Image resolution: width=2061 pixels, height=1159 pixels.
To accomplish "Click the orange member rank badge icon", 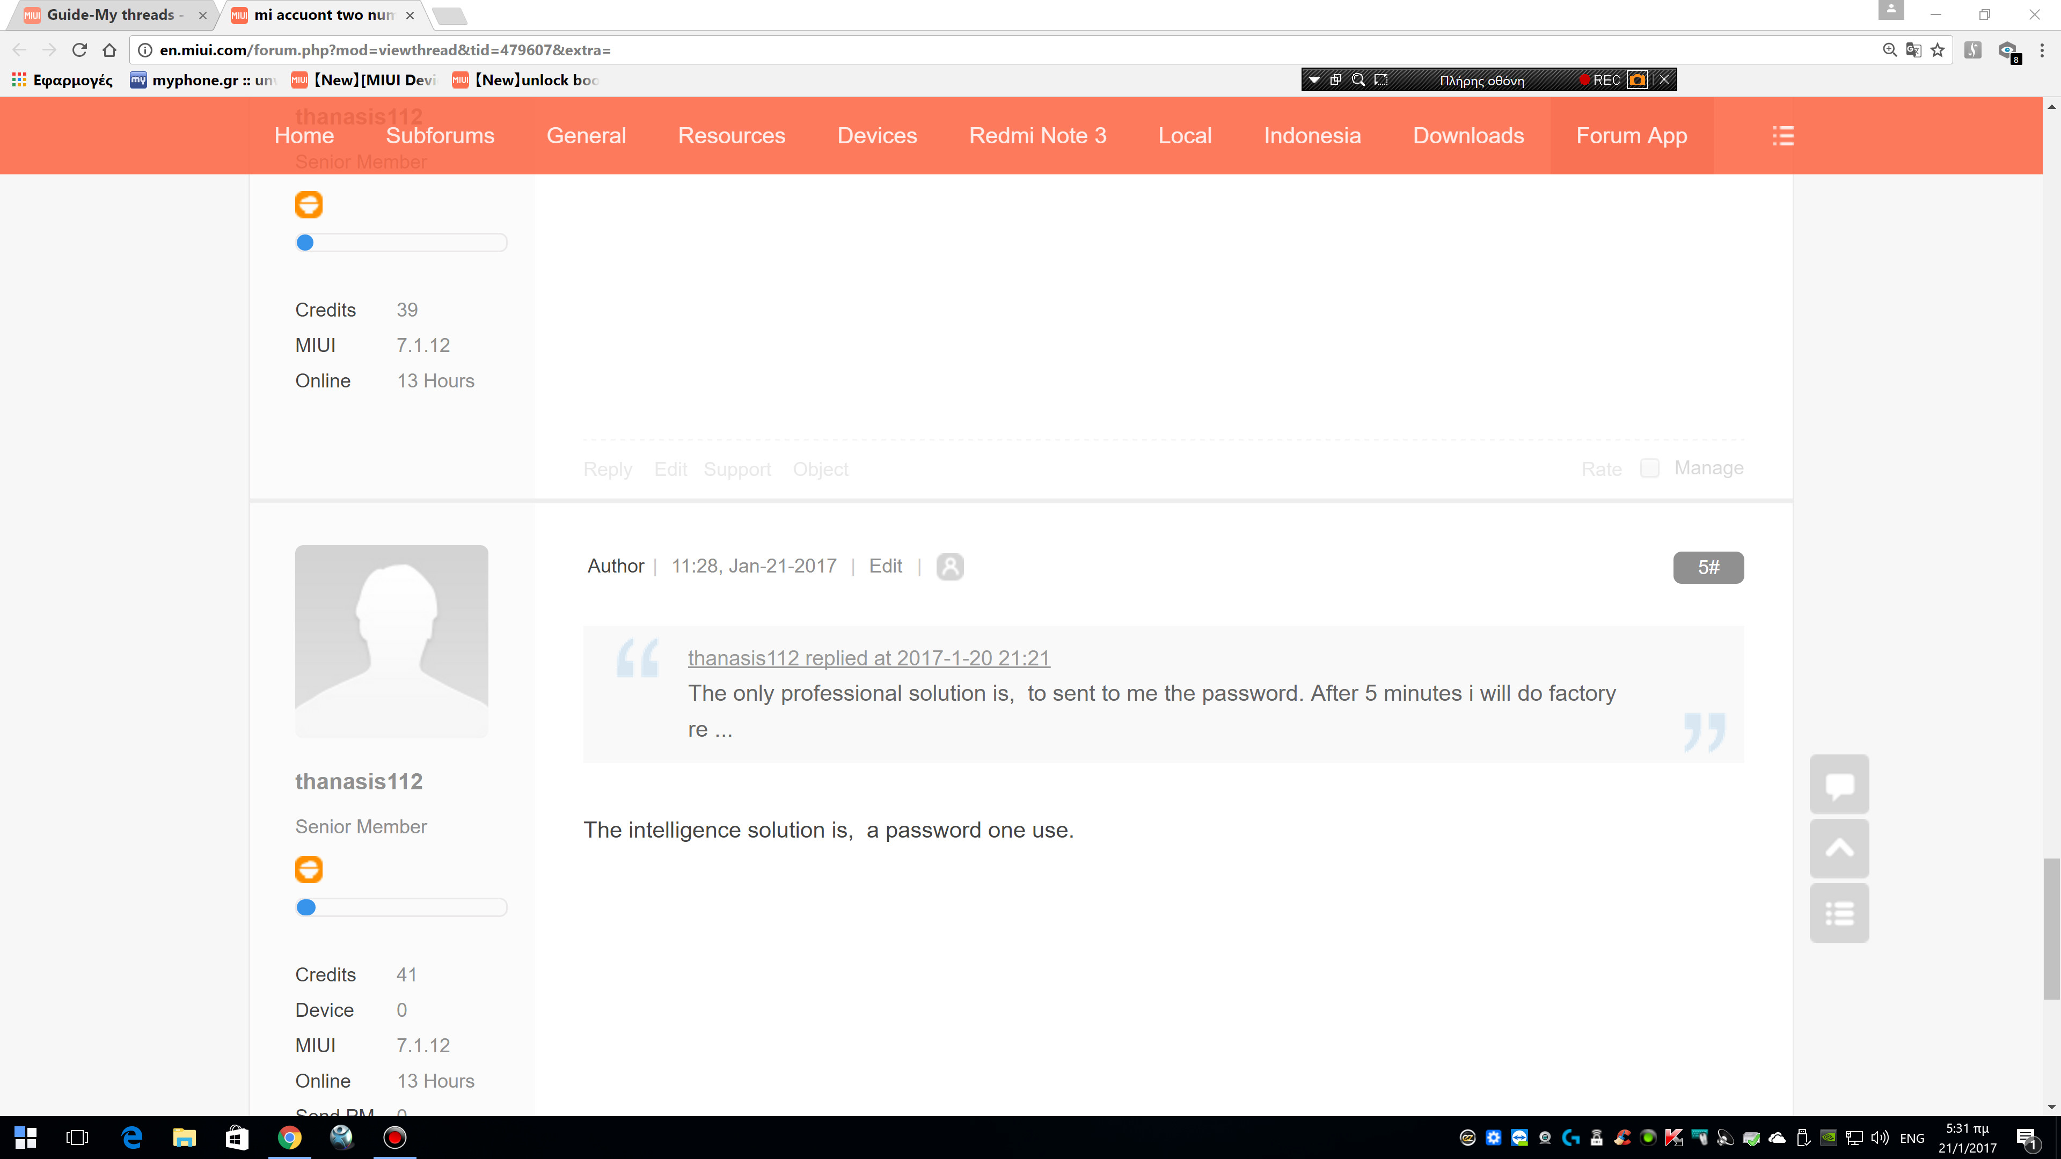I will [309, 869].
